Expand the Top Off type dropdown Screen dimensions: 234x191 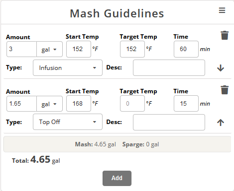pyautogui.click(x=68, y=122)
